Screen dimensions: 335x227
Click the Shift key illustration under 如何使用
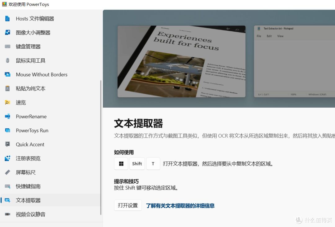tap(137, 164)
